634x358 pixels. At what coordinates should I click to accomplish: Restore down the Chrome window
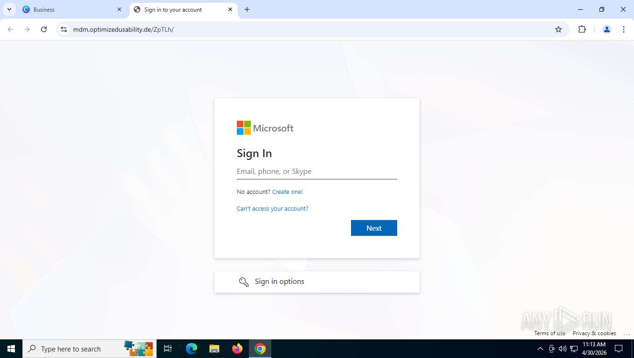pyautogui.click(x=602, y=9)
